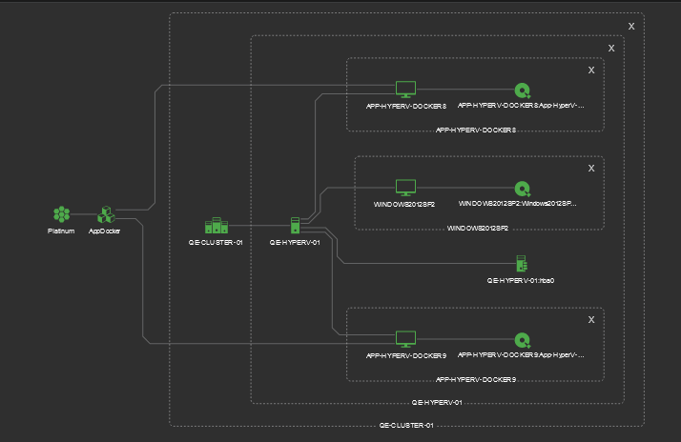Screen dimensions: 681x442
Task: Close the QE-HYPERV-01 group box
Action: [611, 49]
